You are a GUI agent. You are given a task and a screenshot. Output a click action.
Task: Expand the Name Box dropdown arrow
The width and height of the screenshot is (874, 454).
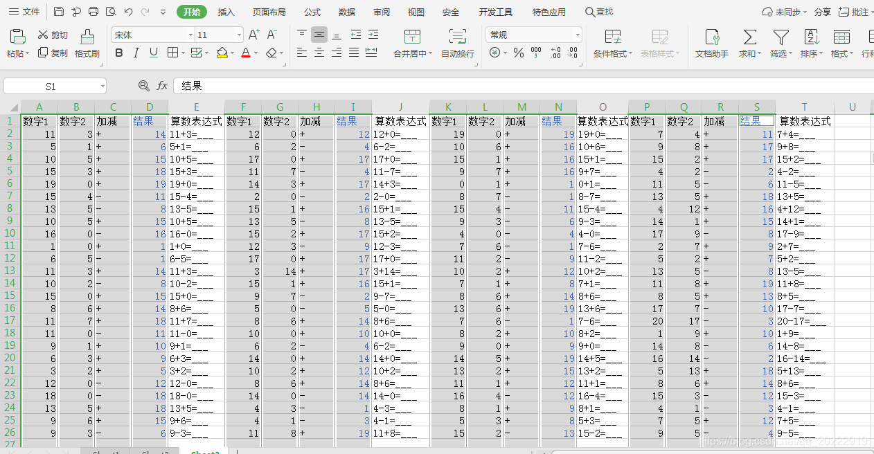[x=102, y=86]
